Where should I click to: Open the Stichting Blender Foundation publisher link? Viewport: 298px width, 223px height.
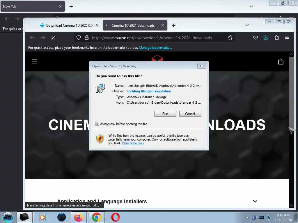[x=149, y=91]
